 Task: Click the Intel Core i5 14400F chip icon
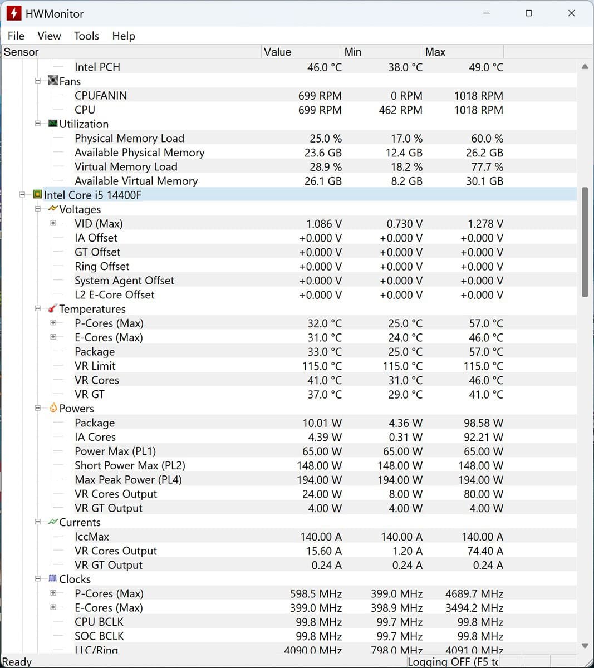click(x=37, y=195)
